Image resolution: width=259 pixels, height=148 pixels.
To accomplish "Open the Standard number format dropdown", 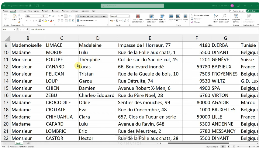I will [129, 16].
